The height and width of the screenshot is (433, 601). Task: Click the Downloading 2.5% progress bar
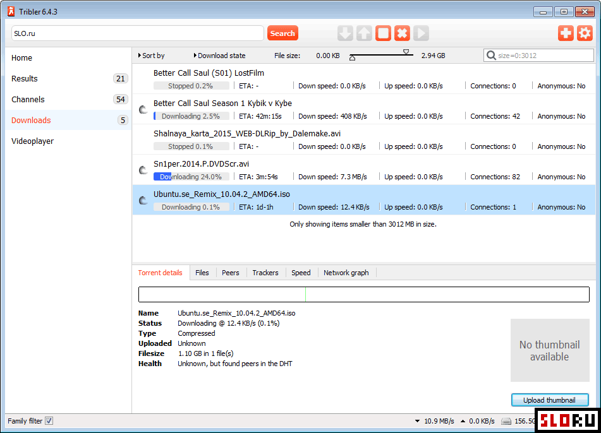pos(191,116)
